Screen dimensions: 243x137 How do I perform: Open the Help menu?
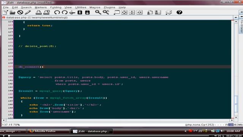point(122,7)
